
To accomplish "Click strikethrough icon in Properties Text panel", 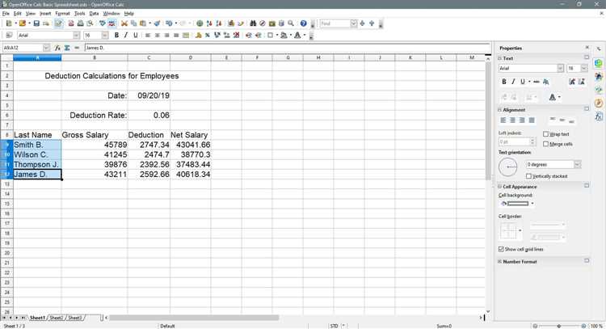I will pyautogui.click(x=536, y=82).
